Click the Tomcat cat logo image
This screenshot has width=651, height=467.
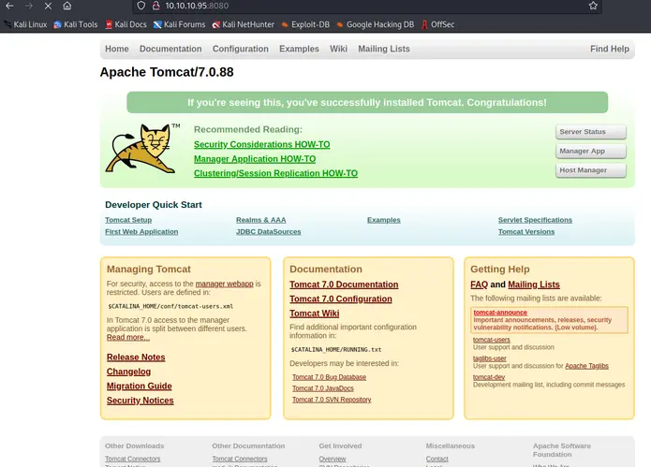pyautogui.click(x=141, y=148)
